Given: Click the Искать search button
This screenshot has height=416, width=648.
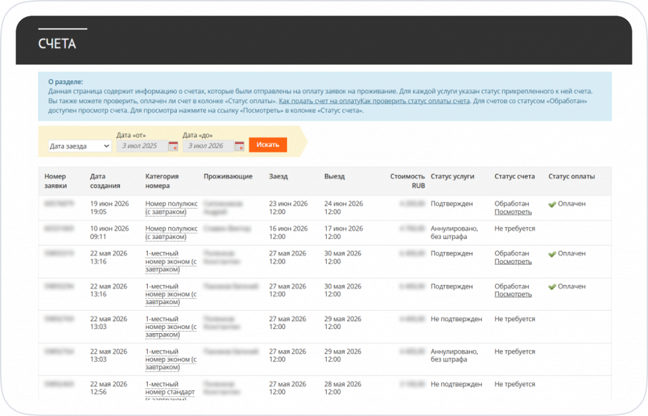Looking at the screenshot, I should [268, 145].
